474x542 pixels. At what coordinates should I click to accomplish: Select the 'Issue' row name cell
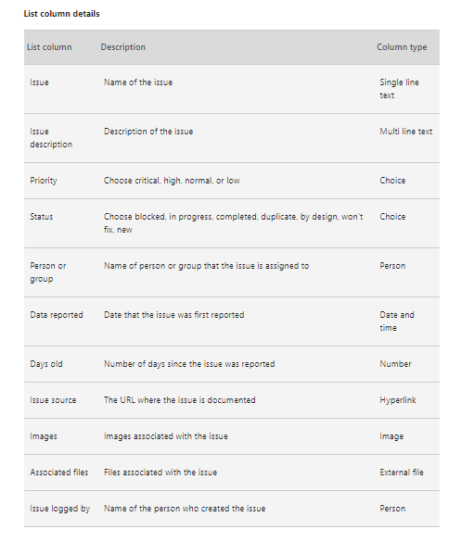pyautogui.click(x=39, y=82)
